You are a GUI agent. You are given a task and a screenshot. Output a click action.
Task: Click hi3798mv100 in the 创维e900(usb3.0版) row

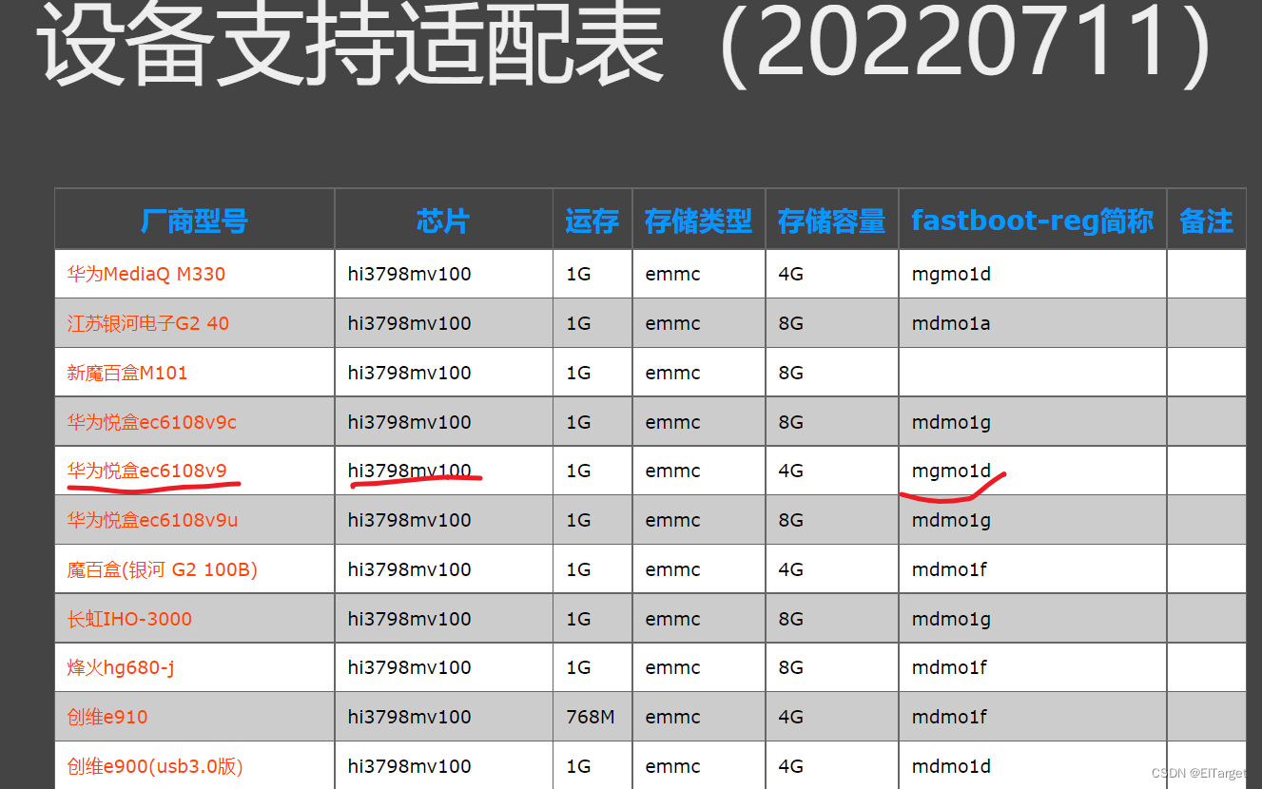[x=410, y=766]
